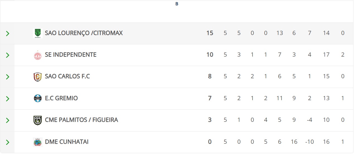Expand the DME Cunhatai row chevron
Image resolution: width=354 pixels, height=154 pixels.
click(x=8, y=142)
